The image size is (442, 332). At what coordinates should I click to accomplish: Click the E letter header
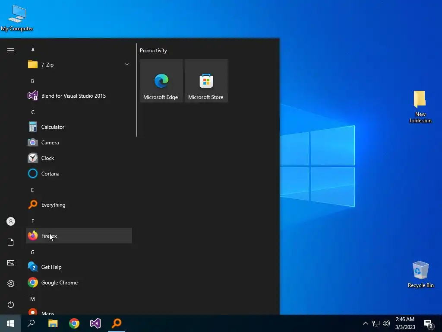(32, 190)
